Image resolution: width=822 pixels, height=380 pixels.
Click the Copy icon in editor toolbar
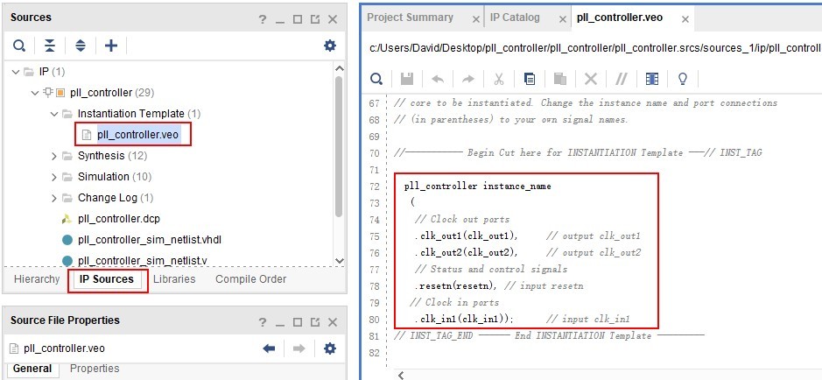530,79
